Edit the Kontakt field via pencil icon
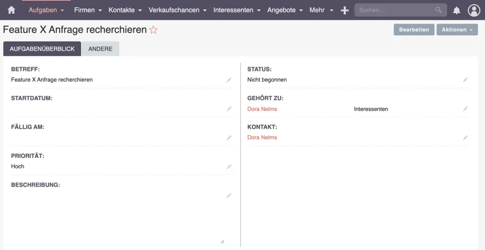This screenshot has height=250, width=485. coord(465,138)
